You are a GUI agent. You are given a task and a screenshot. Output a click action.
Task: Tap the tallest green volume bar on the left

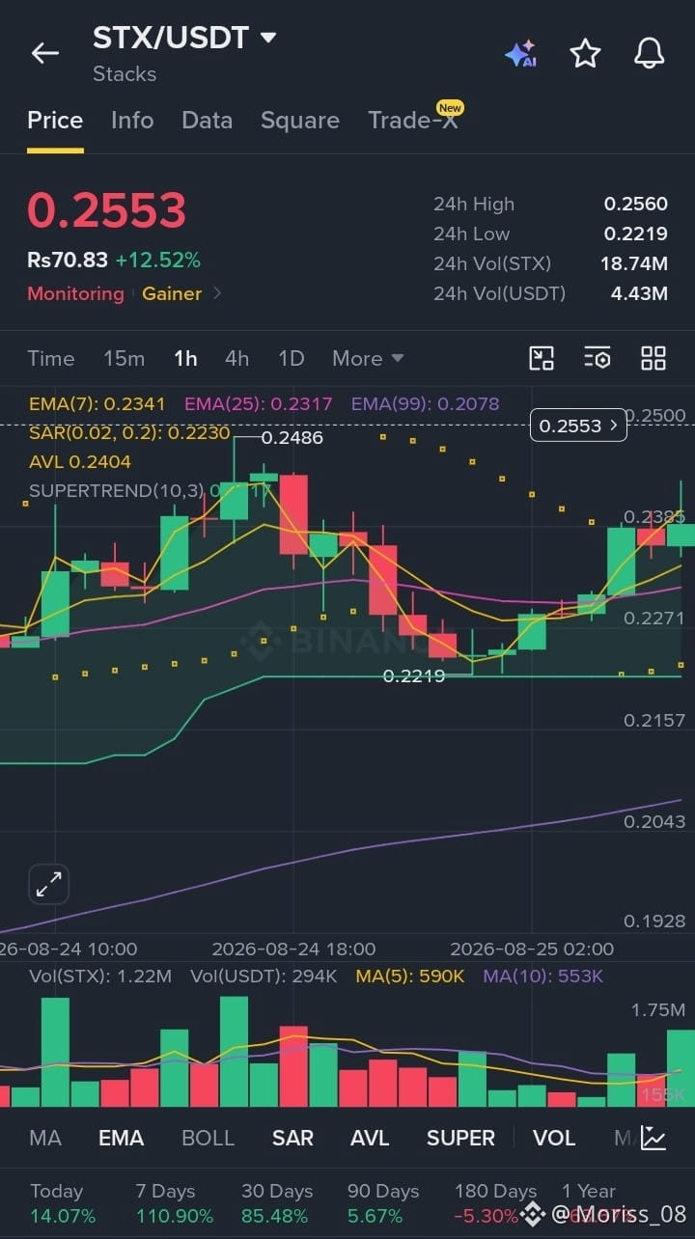tap(55, 1052)
